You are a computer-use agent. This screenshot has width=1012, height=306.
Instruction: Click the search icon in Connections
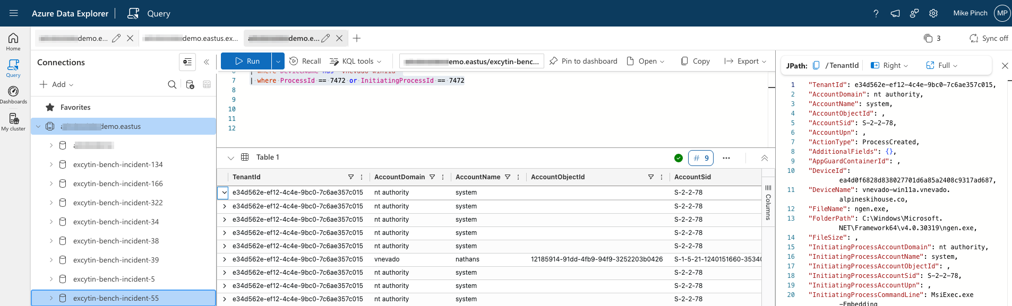pyautogui.click(x=172, y=84)
